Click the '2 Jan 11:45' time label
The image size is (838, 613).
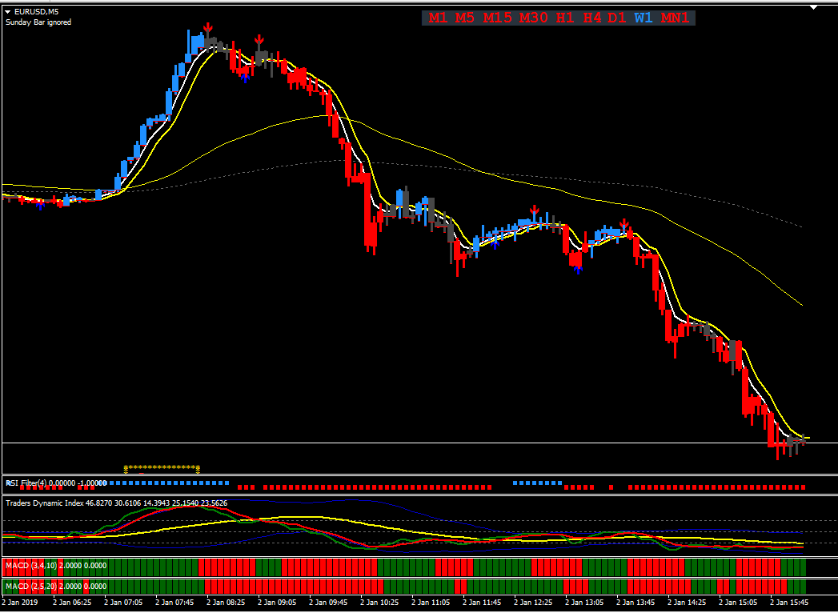pos(483,603)
